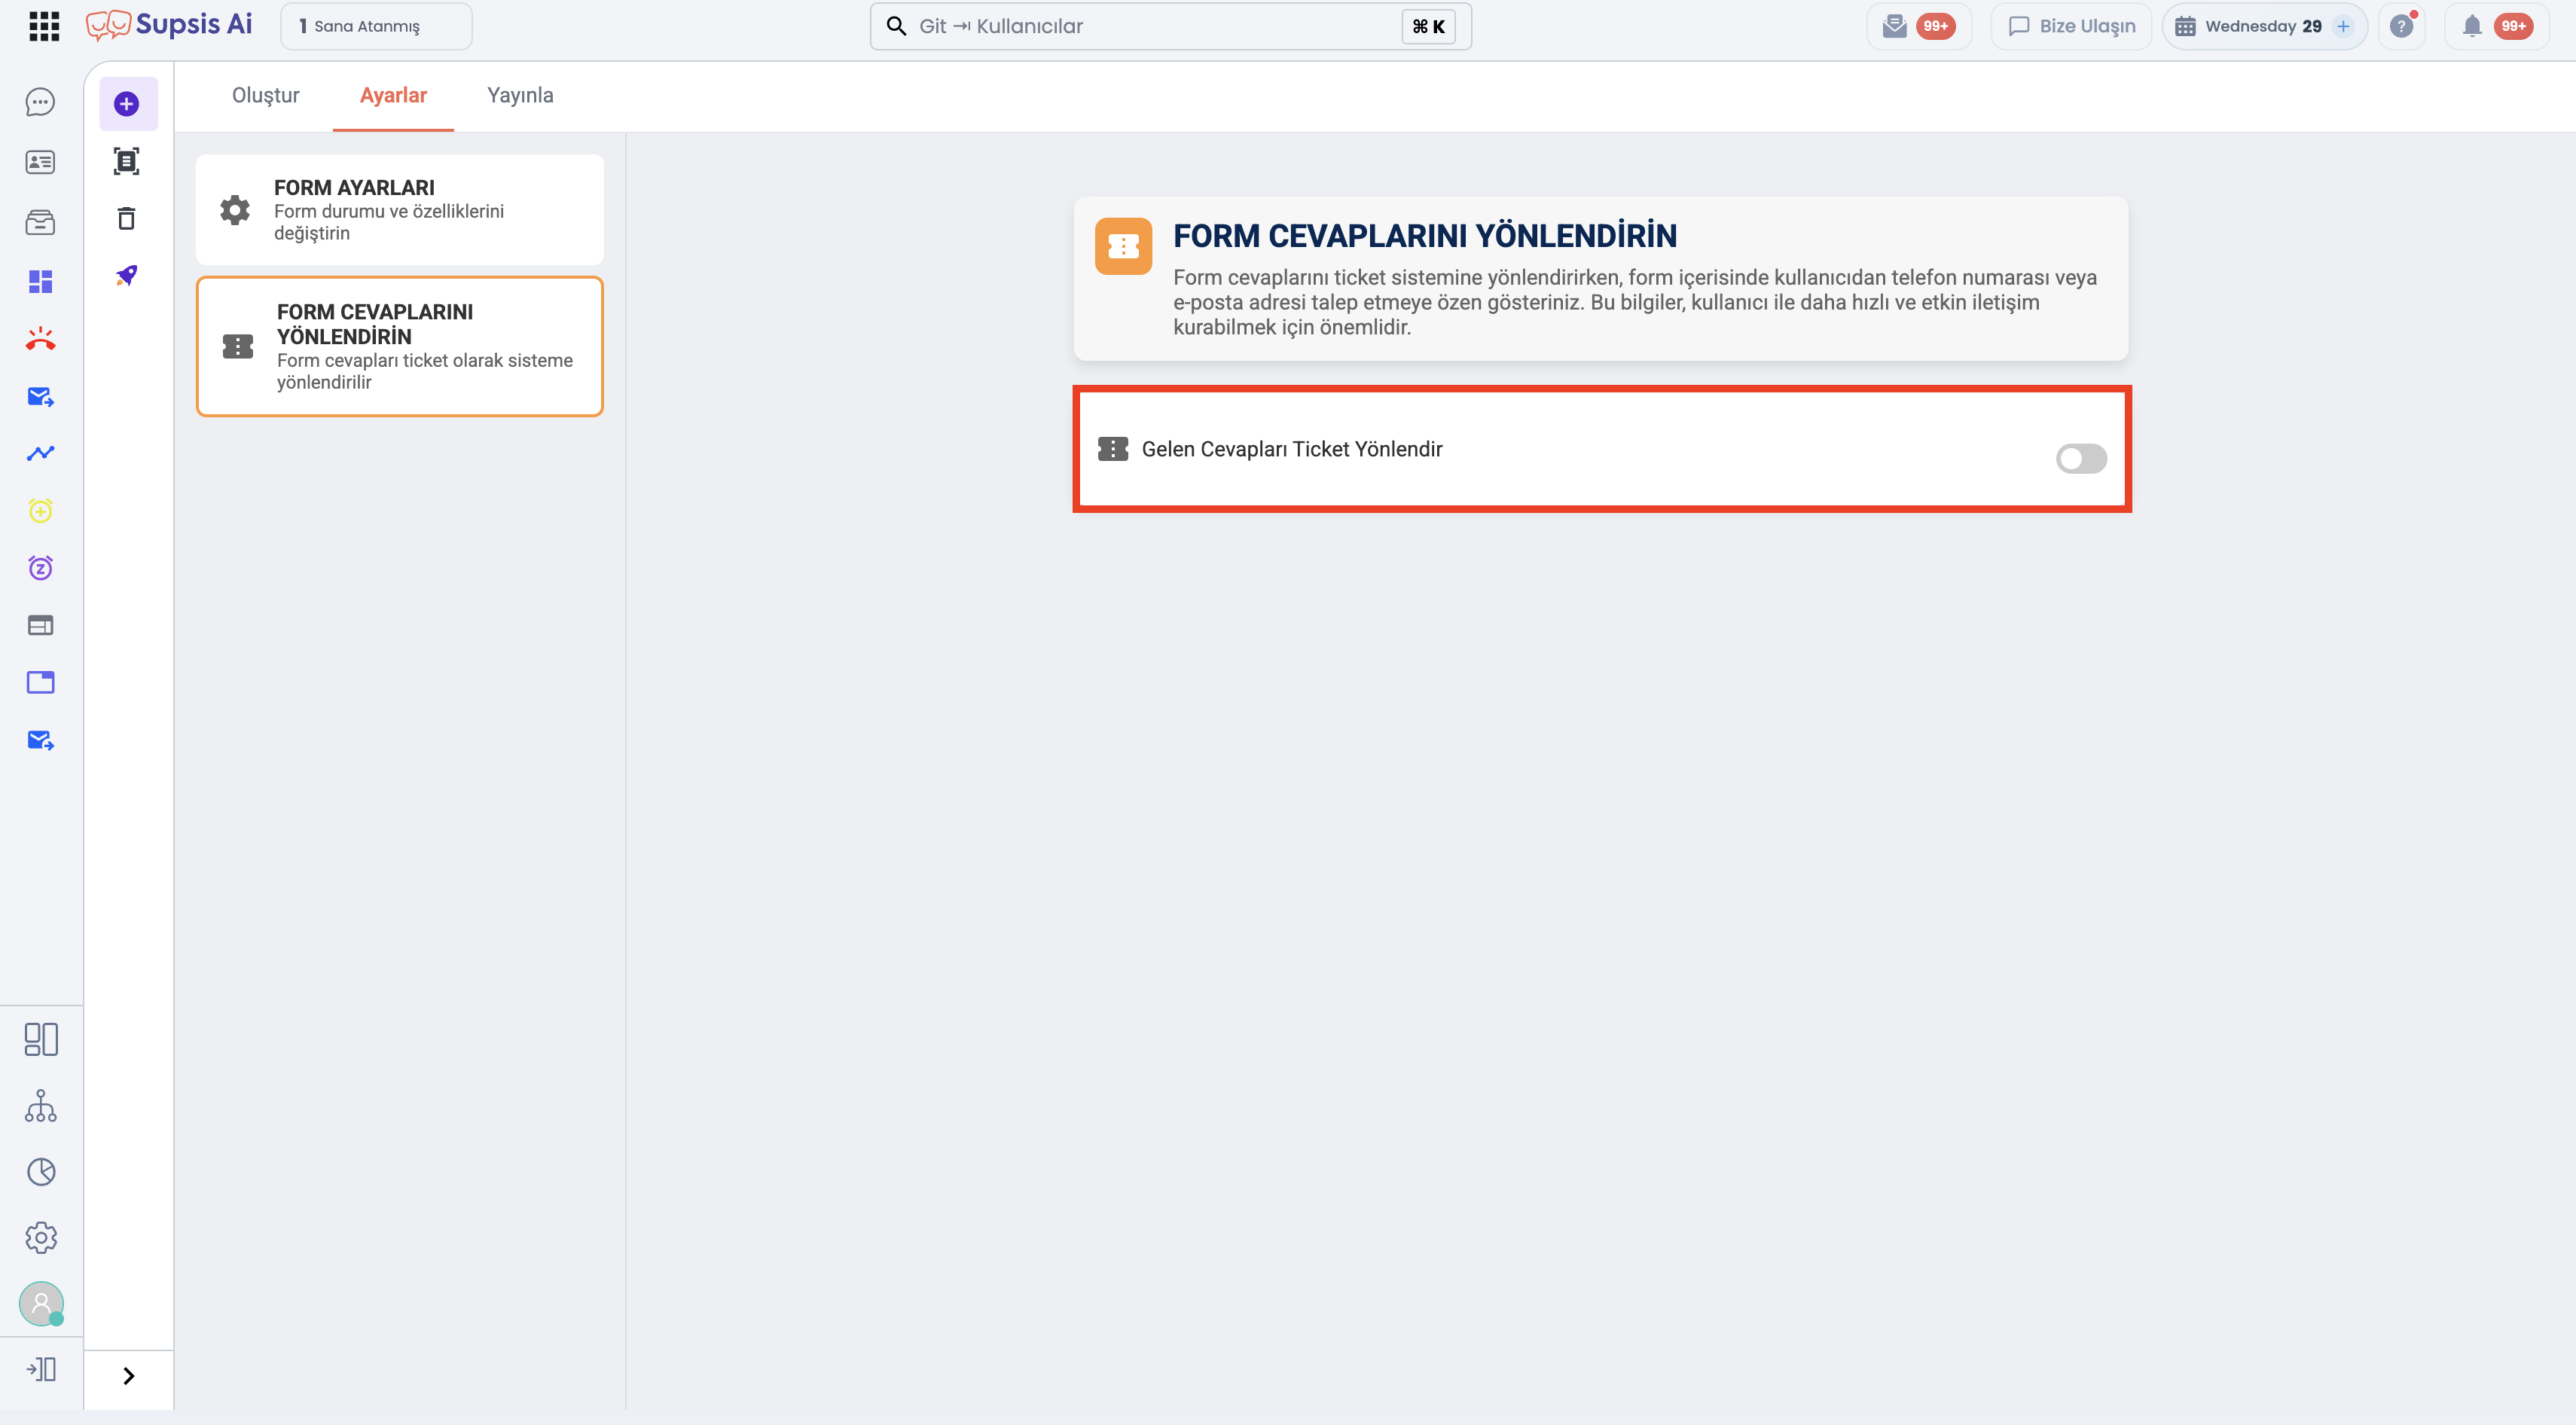
Task: Click the rocket publish icon
Action: 127,275
